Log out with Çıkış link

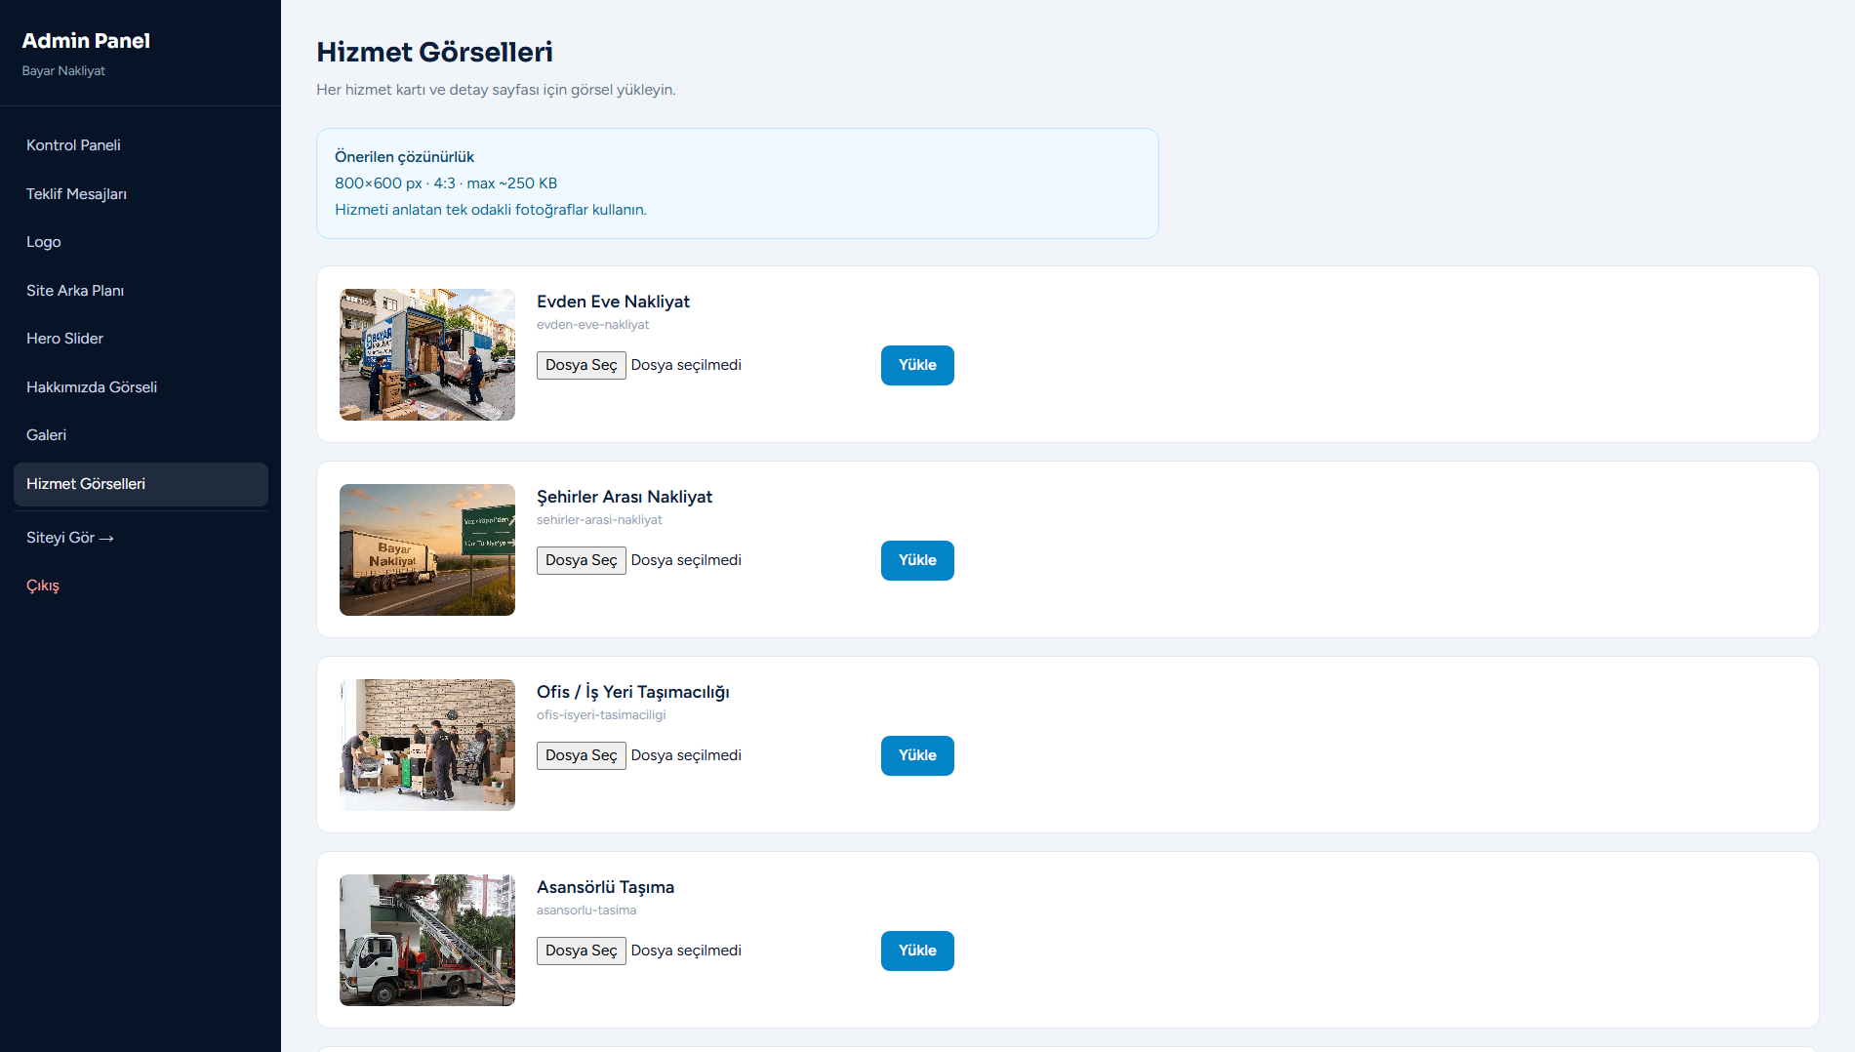(141, 586)
